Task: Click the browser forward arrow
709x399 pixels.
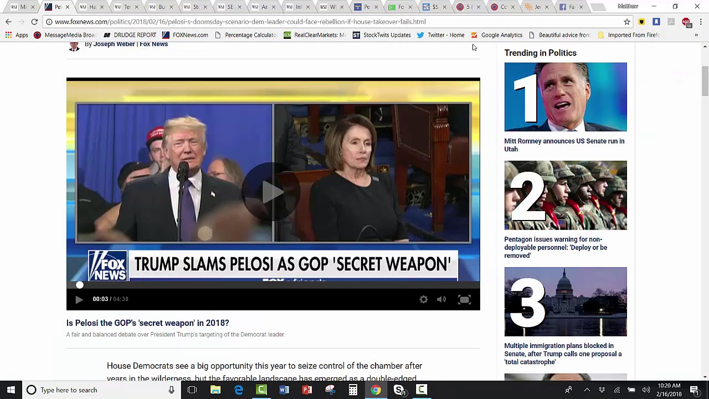Action: click(21, 22)
